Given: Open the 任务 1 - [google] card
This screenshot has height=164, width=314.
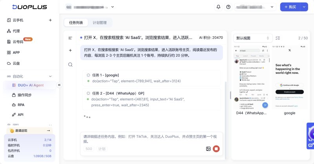Looking at the screenshot, I should (x=152, y=78).
